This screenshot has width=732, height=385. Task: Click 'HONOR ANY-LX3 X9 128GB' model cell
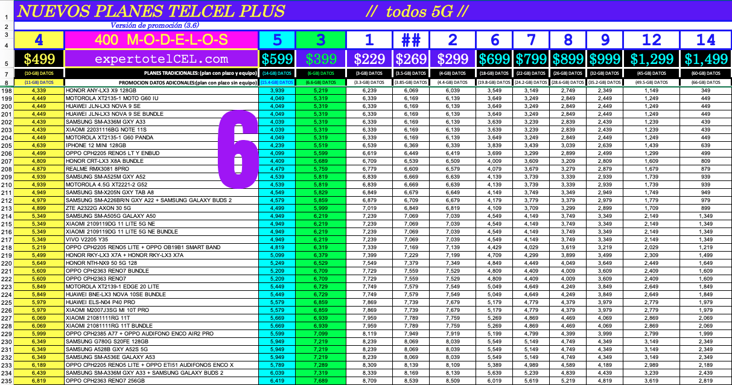click(161, 91)
